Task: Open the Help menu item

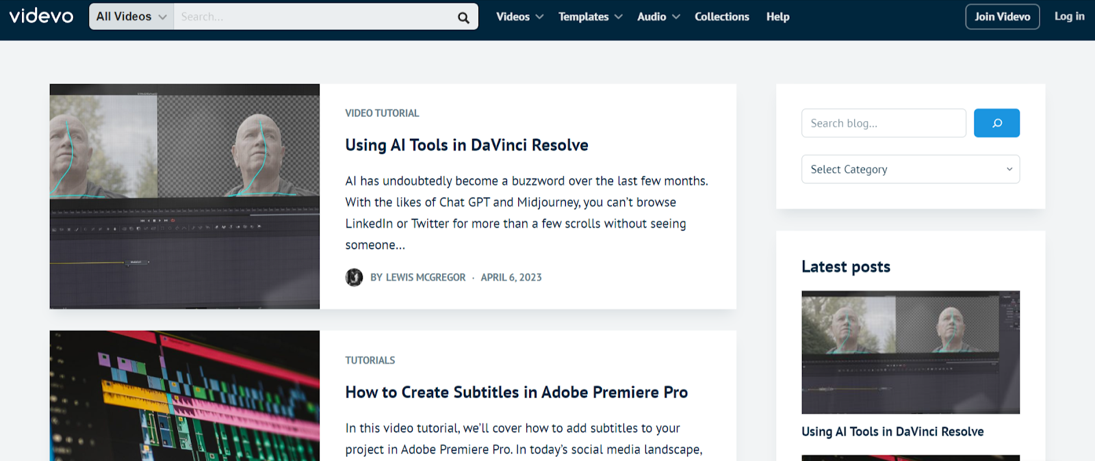Action: coord(777,16)
